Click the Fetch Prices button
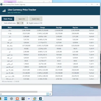 [8, 19]
